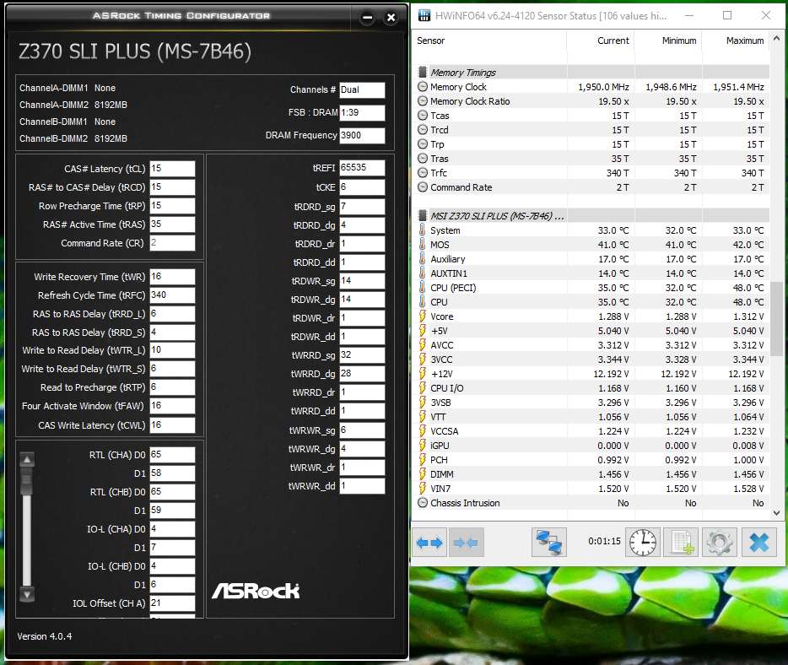788x665 pixels.
Task: Click the System temperature thermometer icon
Action: pyautogui.click(x=423, y=230)
